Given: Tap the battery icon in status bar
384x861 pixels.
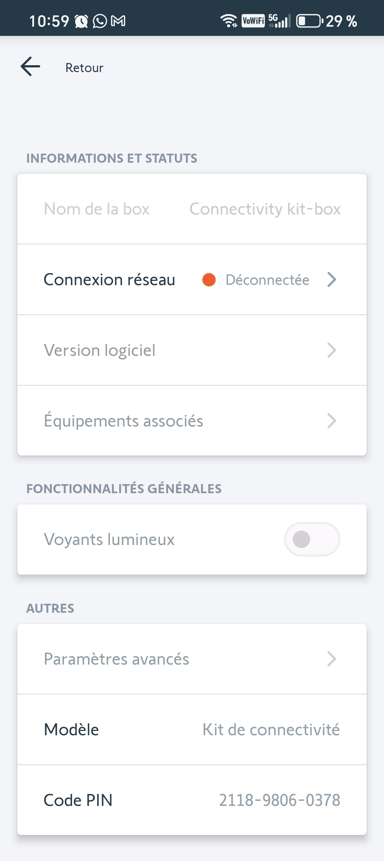Looking at the screenshot, I should click(x=309, y=21).
